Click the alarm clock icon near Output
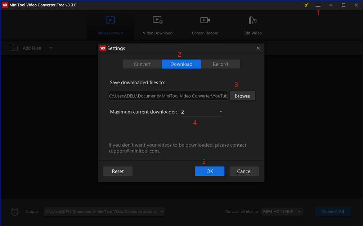This screenshot has height=226, width=363. click(x=15, y=212)
